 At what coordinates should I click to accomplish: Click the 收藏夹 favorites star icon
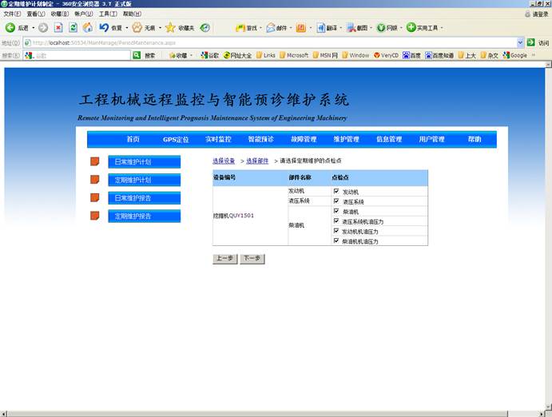tap(170, 28)
